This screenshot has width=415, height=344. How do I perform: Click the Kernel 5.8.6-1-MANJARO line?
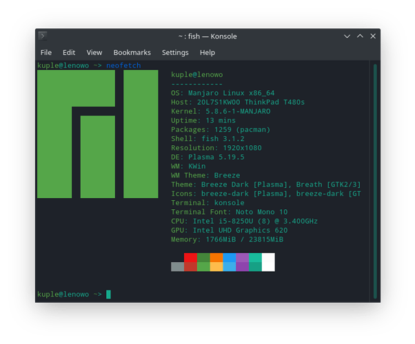tap(221, 111)
